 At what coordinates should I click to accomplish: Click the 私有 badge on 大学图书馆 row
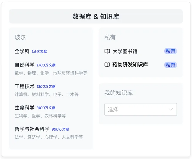click(x=170, y=51)
